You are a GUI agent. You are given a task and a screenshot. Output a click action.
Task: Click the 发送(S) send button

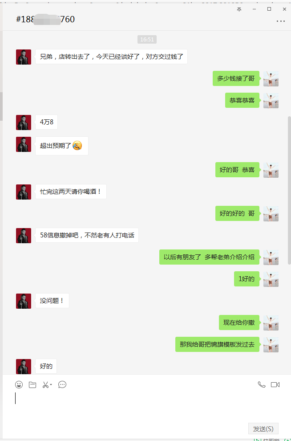click(x=263, y=429)
